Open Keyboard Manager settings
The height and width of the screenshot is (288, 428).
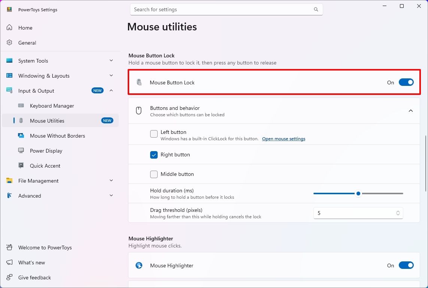(60, 106)
